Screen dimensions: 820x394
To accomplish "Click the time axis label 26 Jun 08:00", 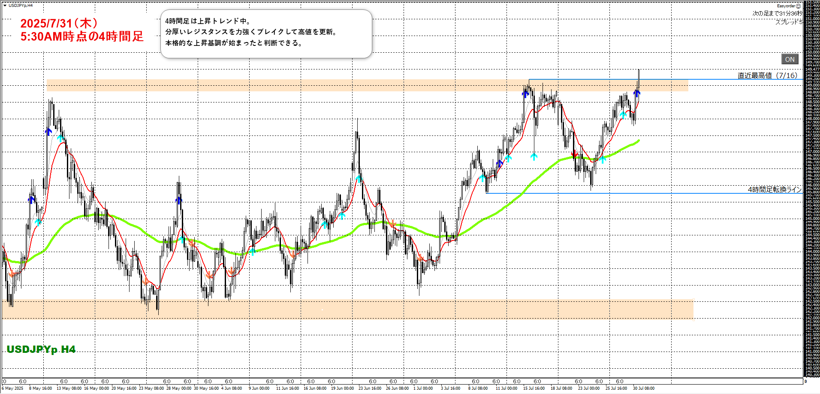I will coord(397,388).
